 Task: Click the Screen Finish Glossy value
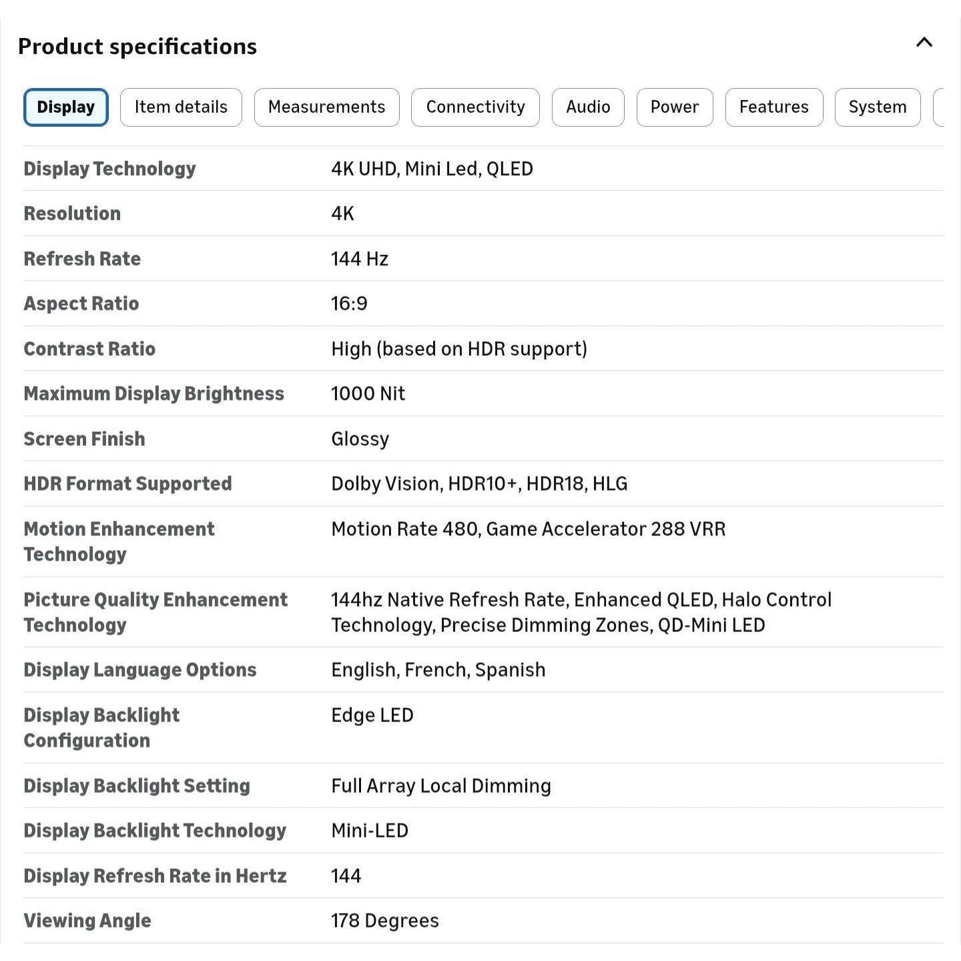[360, 439]
